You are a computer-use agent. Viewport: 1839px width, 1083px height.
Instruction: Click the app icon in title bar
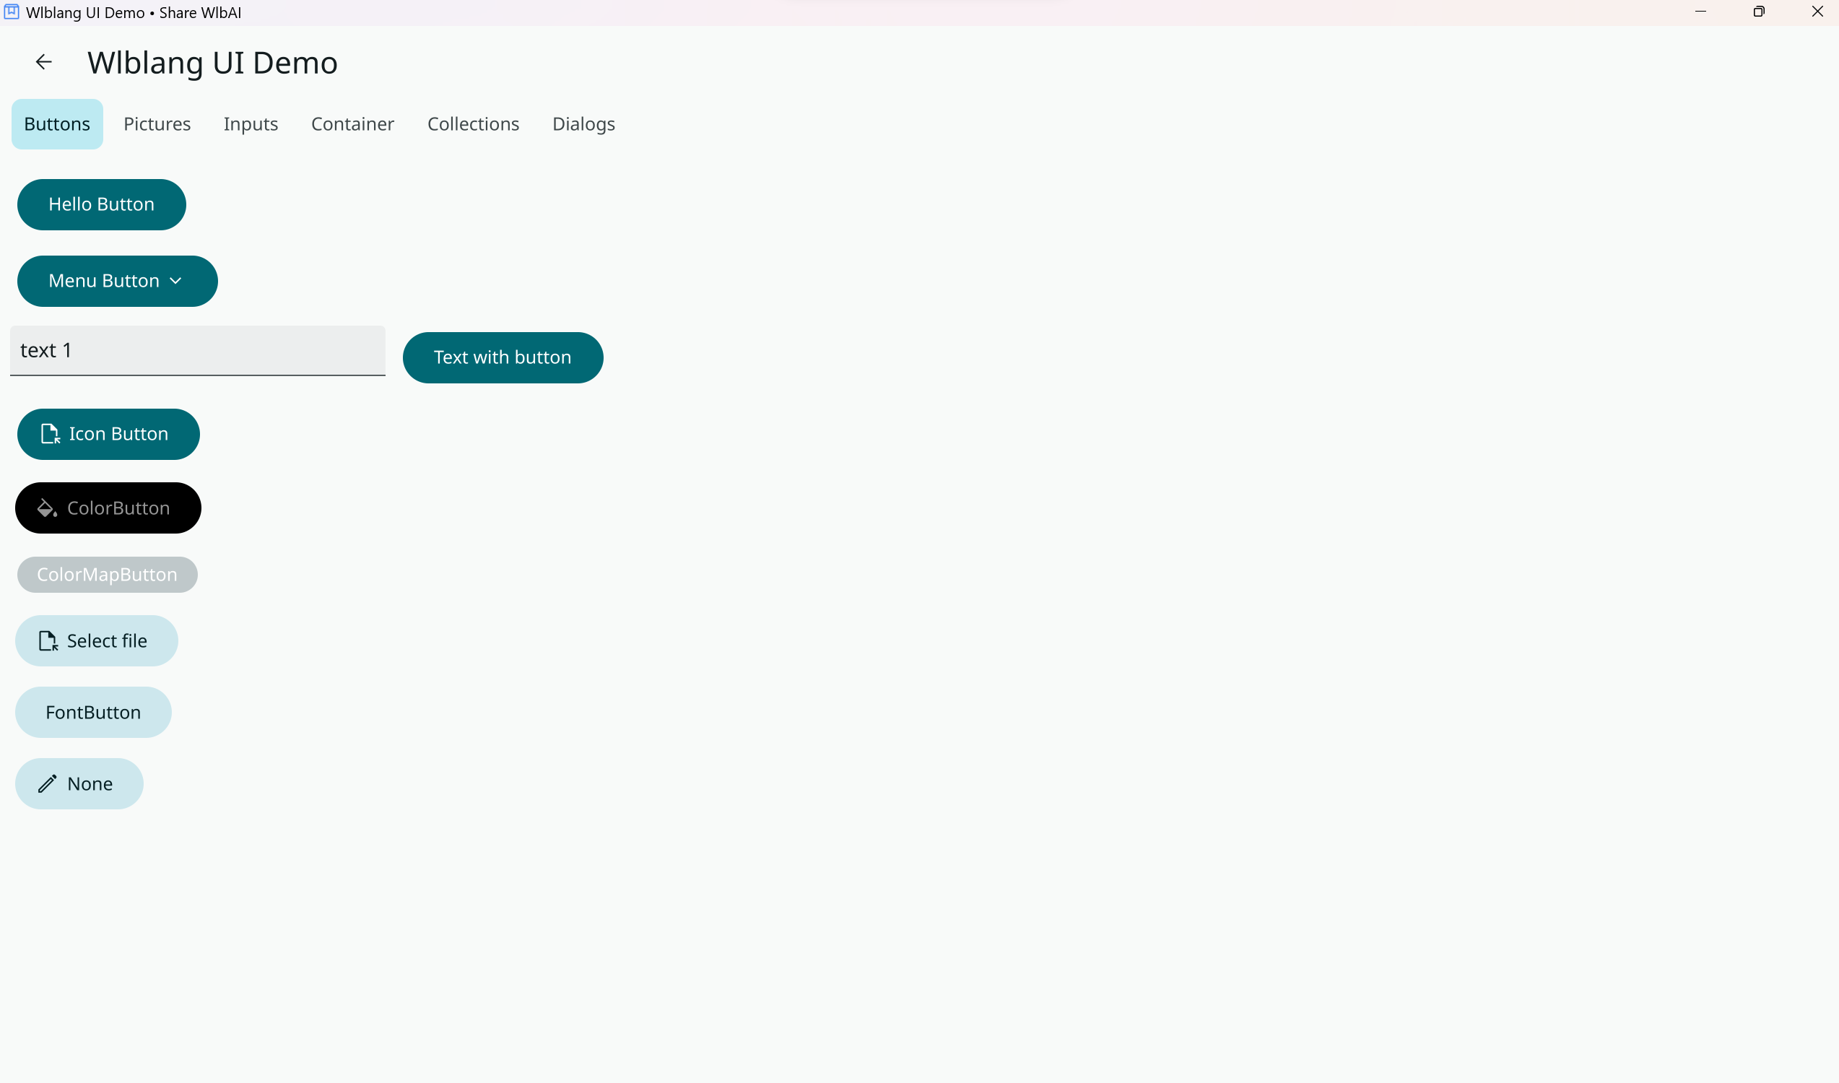click(12, 12)
